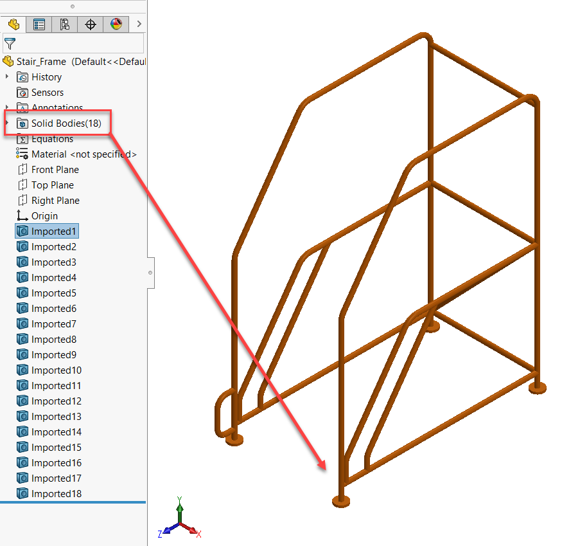The height and width of the screenshot is (546, 562).
Task: Click the top panel grip dot
Action: (x=73, y=6)
